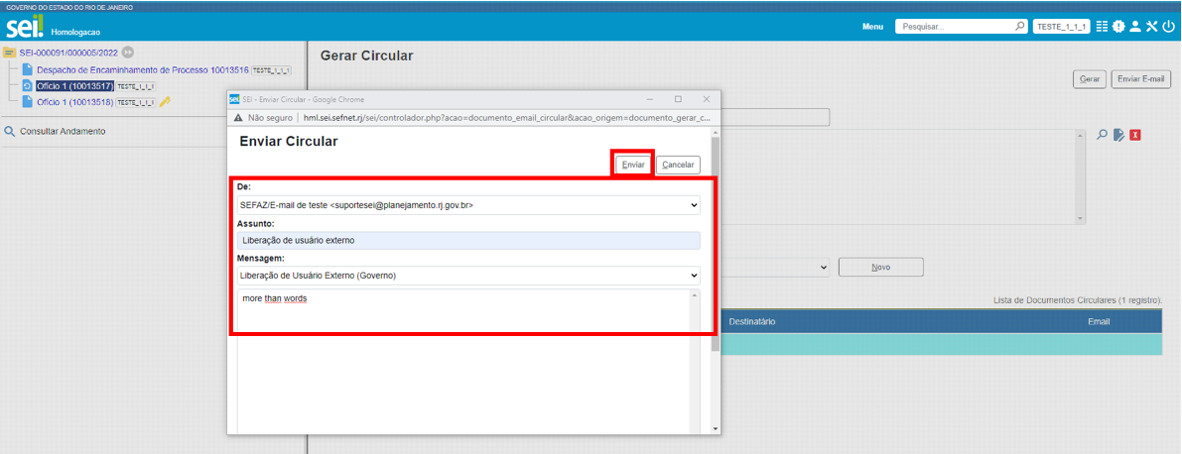Viewport: 1182px width, 454px height.
Task: Click the red X remove icon
Action: [1134, 135]
